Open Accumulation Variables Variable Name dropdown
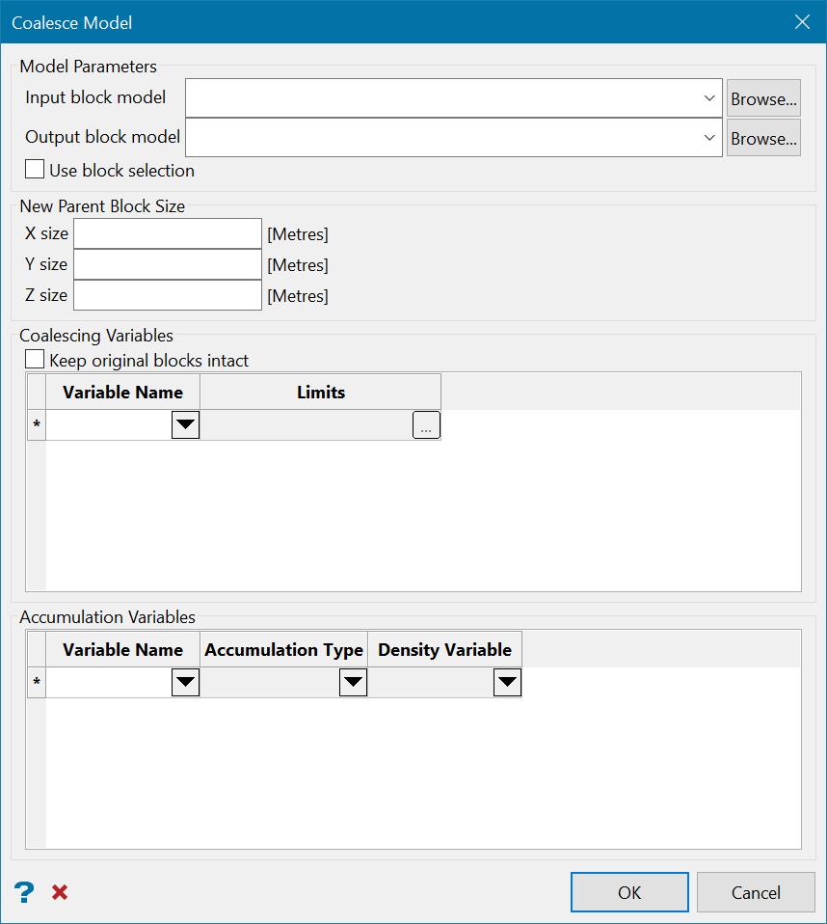The height and width of the screenshot is (924, 827). [185, 683]
